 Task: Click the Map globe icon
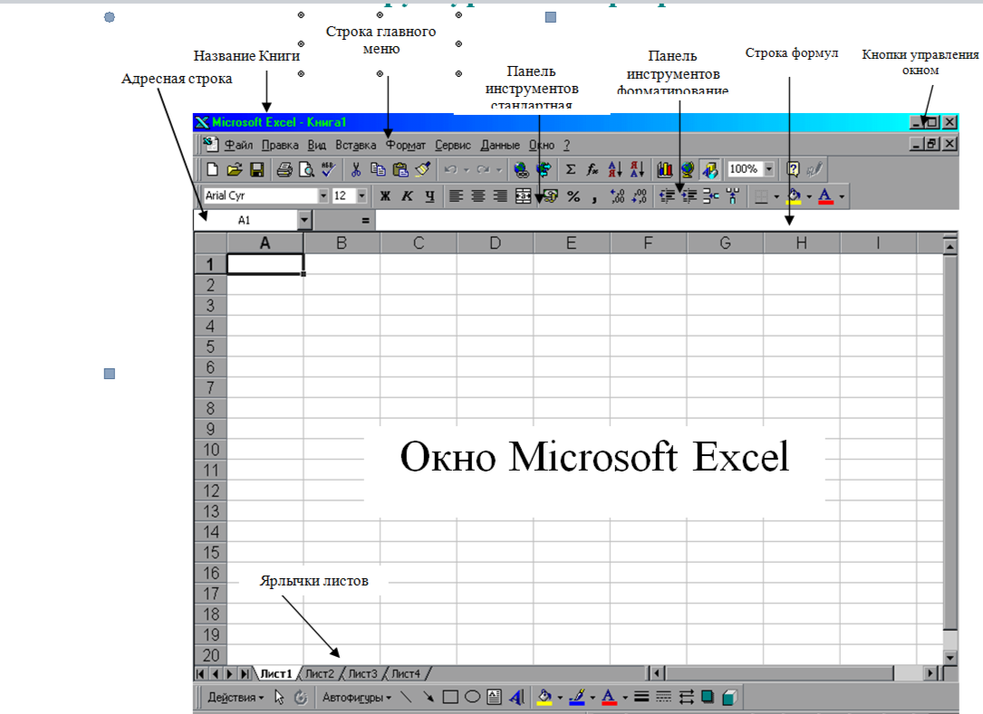[x=687, y=169]
